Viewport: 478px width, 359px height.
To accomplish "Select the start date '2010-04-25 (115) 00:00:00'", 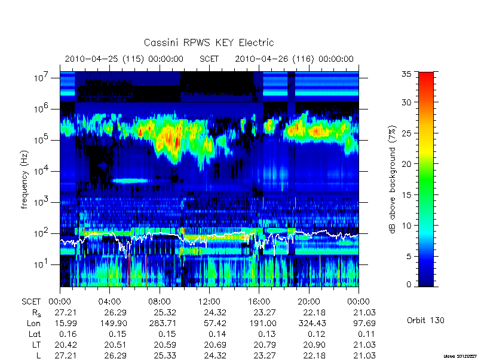I will (x=124, y=59).
